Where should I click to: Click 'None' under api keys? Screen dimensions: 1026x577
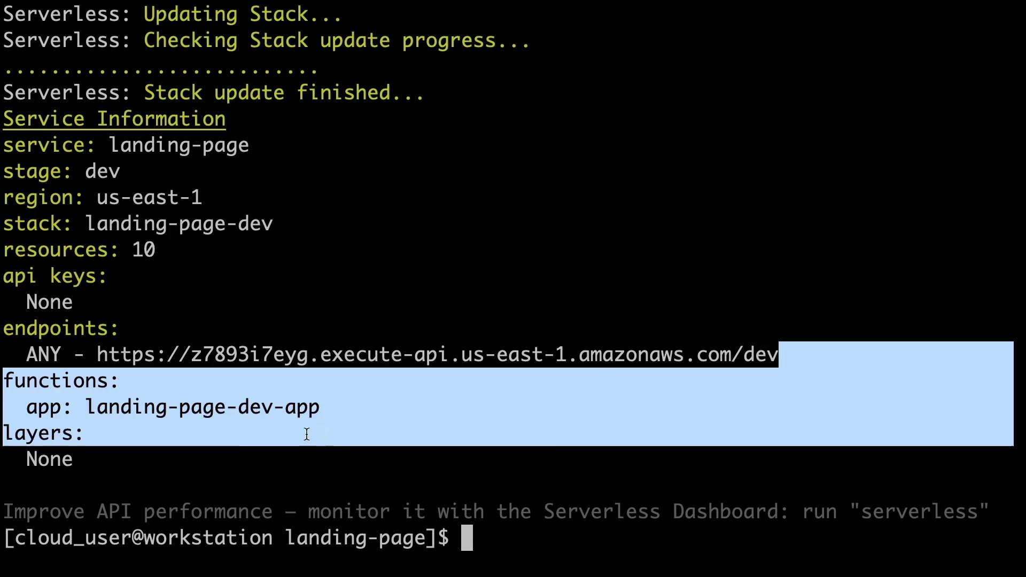pyautogui.click(x=49, y=302)
